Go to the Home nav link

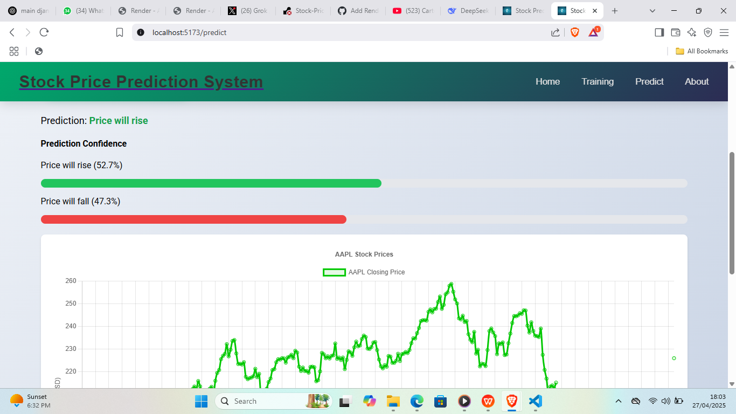(x=547, y=81)
